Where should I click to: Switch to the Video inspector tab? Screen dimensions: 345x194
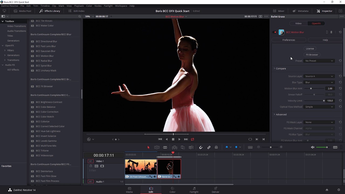[298, 23]
